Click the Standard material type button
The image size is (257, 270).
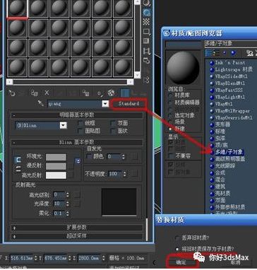[128, 104]
